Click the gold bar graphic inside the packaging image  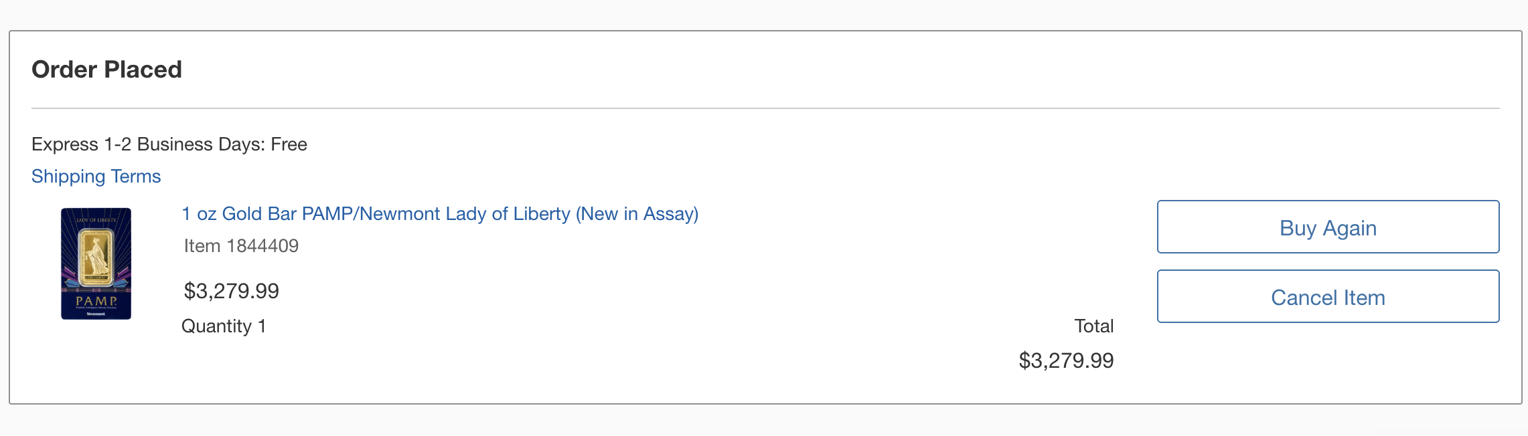(x=96, y=257)
